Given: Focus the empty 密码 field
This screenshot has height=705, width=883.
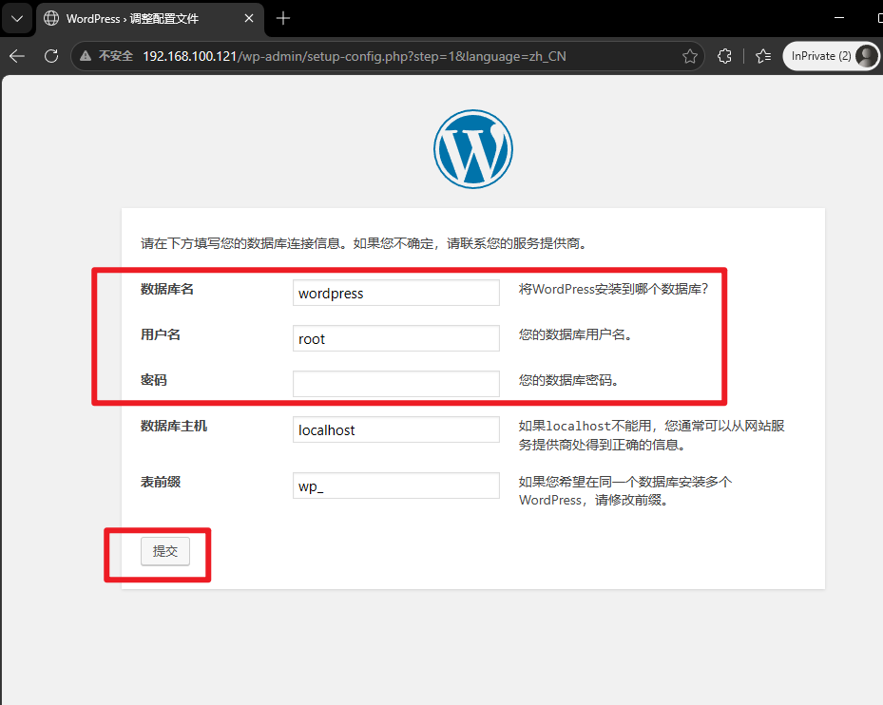Looking at the screenshot, I should click(x=396, y=384).
